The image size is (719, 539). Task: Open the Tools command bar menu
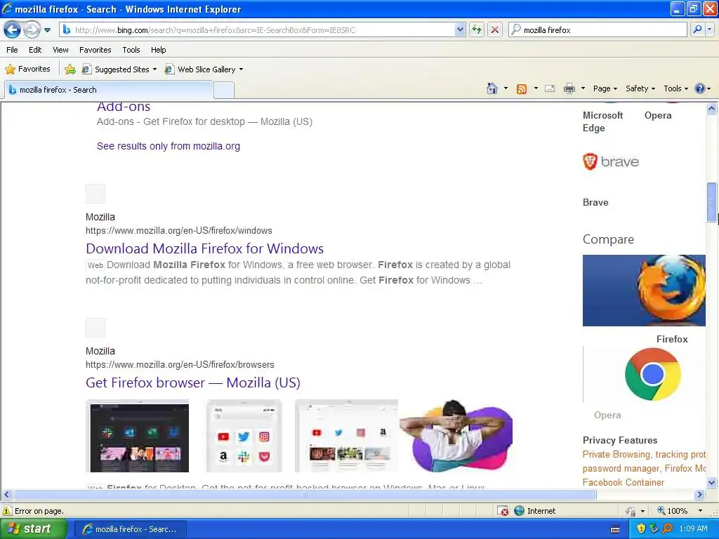(675, 88)
